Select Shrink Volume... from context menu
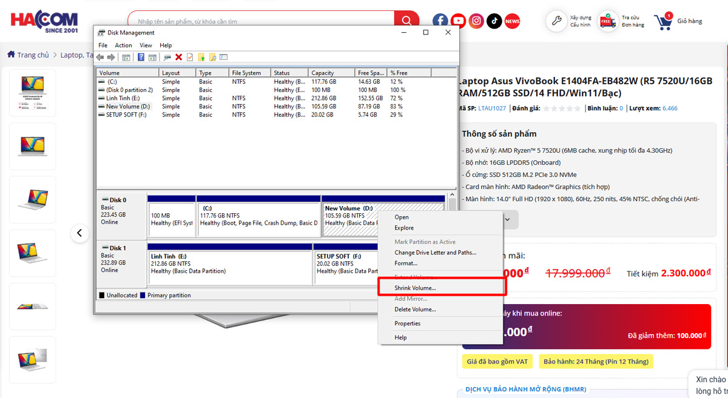The image size is (728, 398). click(x=415, y=288)
